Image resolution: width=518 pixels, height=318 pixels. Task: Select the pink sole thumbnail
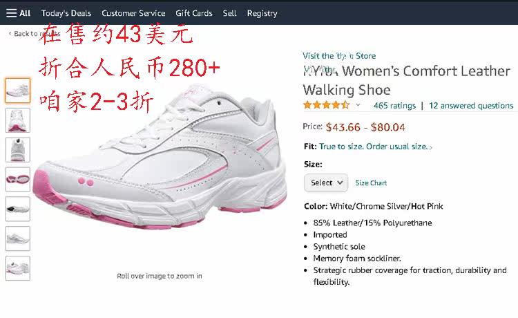point(18,180)
